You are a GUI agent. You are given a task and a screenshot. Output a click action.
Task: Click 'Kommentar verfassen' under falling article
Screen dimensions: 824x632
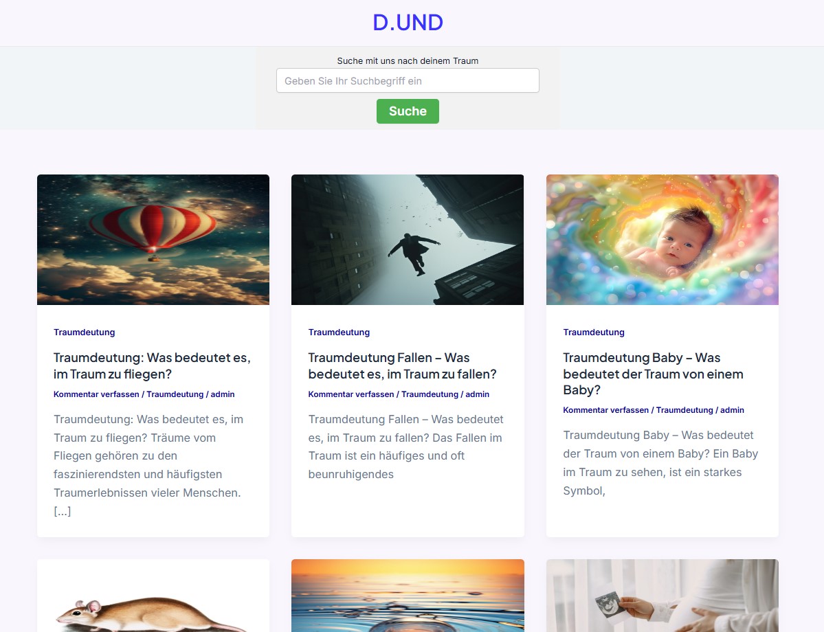(x=351, y=394)
